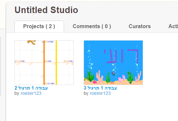This screenshot has width=178, height=121.
Task: Visit roeinir123 profile under the aquarium project
Action: [100, 94]
